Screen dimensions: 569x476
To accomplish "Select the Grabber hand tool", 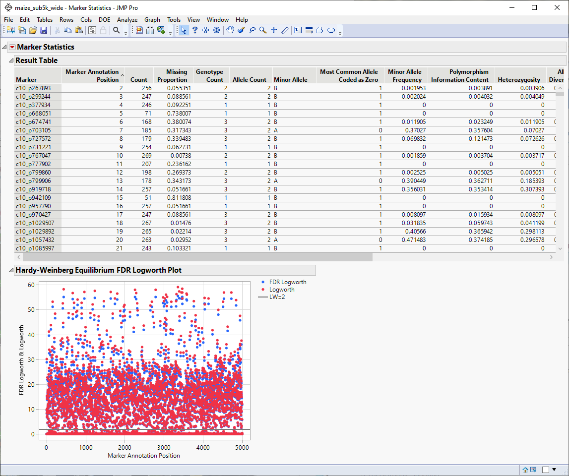I will point(230,30).
